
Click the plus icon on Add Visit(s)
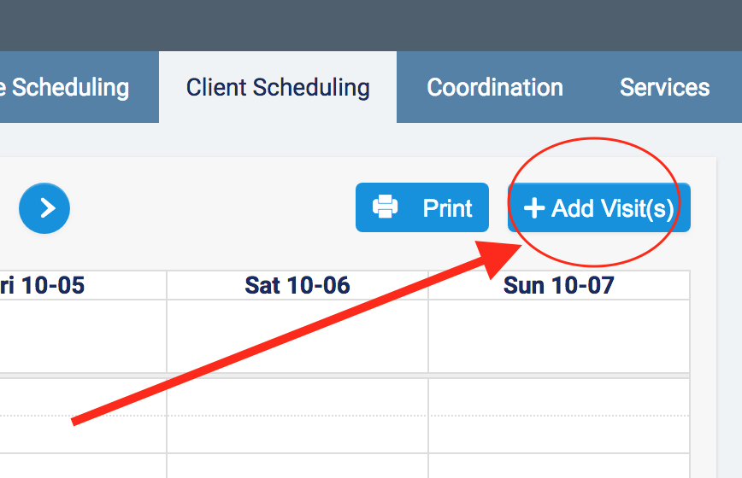pos(534,208)
